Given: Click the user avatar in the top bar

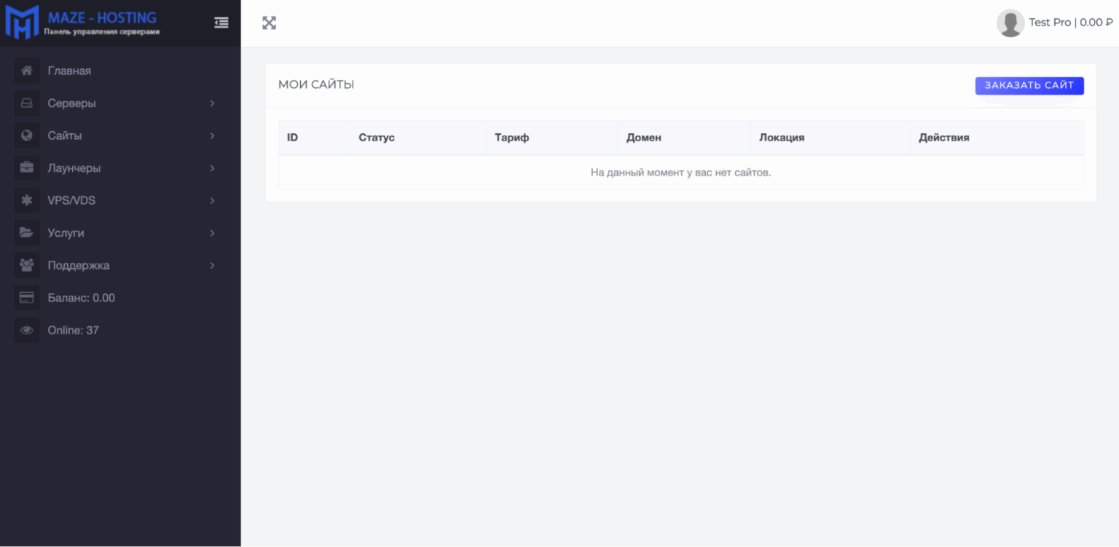Looking at the screenshot, I should pyautogui.click(x=1010, y=22).
